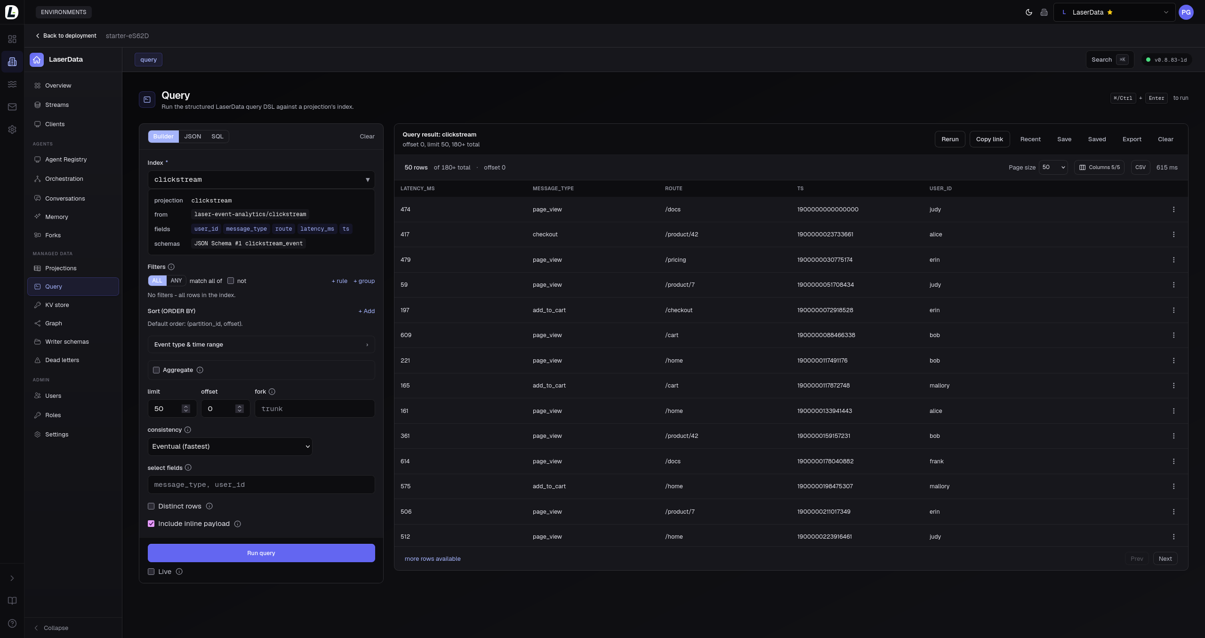Image resolution: width=1205 pixels, height=638 pixels.
Task: Open Columns 5/5 selector
Action: (1099, 167)
